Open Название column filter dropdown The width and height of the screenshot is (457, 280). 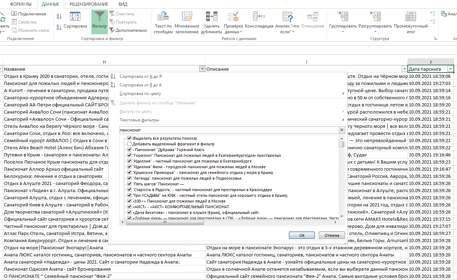tap(202, 69)
